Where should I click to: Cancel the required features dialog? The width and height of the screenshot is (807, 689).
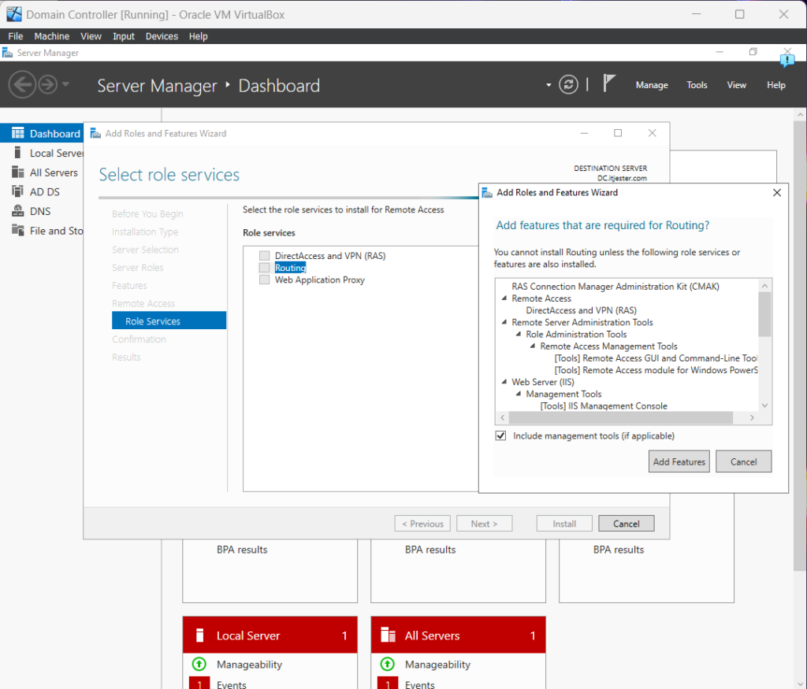point(743,461)
